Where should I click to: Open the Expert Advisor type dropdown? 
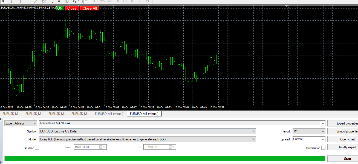point(21,123)
